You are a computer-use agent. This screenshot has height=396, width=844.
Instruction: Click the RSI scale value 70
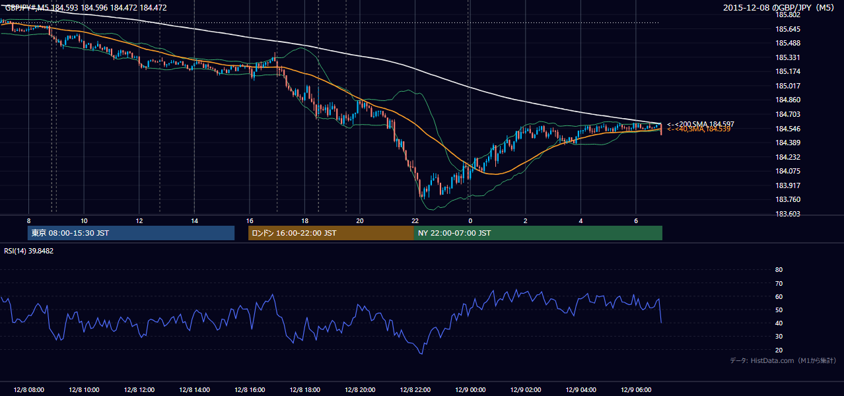779,283
